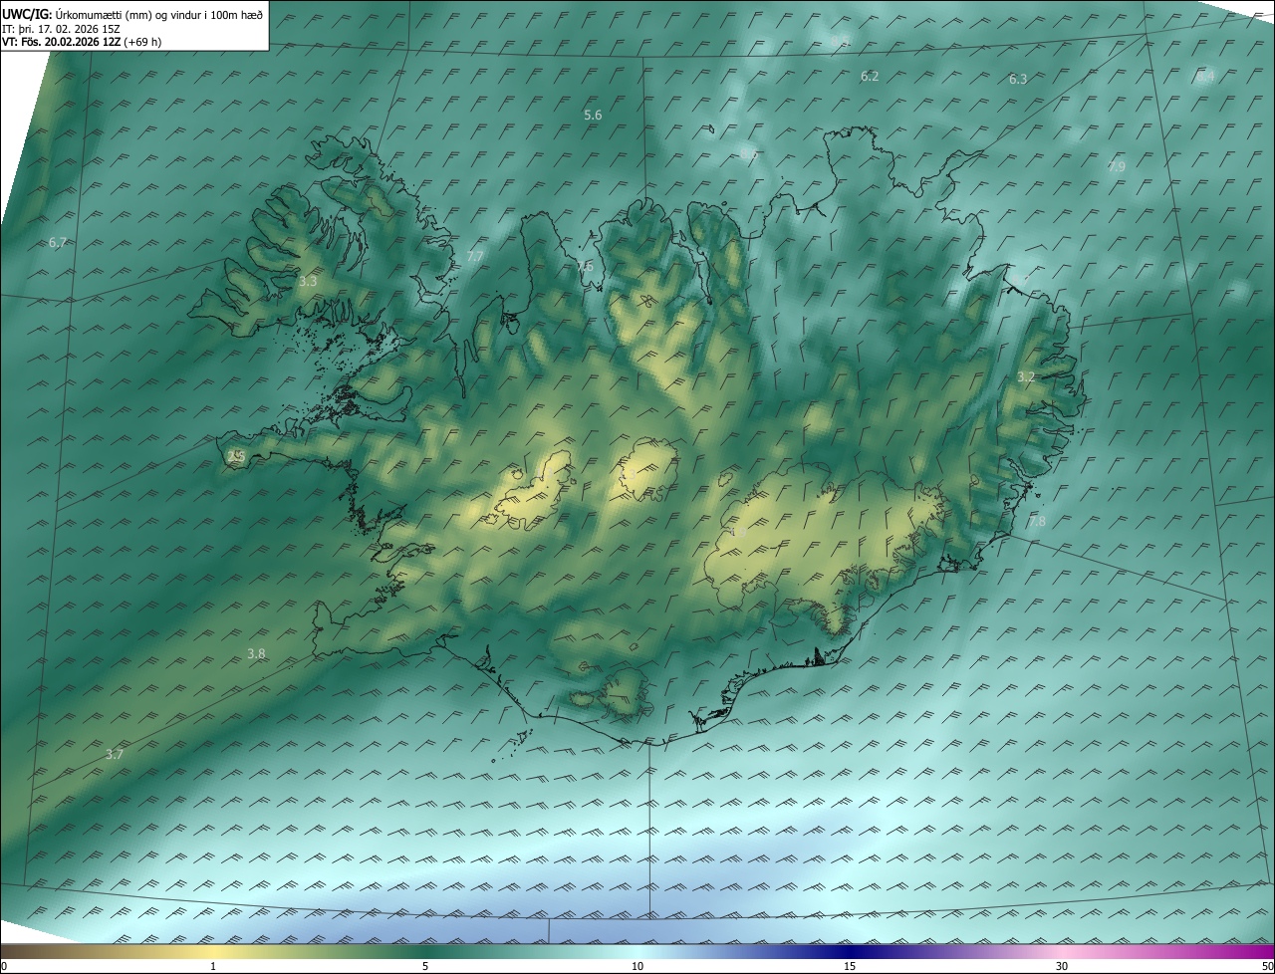Click the 'VT: Fös. 20.02.2026 12Z (+69 h)' line
Viewport: 1275px width, 974px height.
[82, 42]
